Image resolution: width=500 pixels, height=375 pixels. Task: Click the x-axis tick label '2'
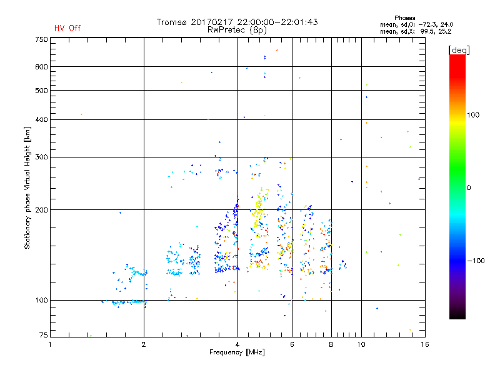click(144, 344)
